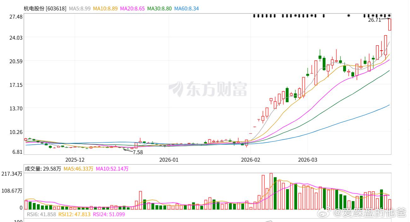Click the 20.59 price axis value
This screenshot has width=410, height=222.
pyautogui.click(x=16, y=61)
